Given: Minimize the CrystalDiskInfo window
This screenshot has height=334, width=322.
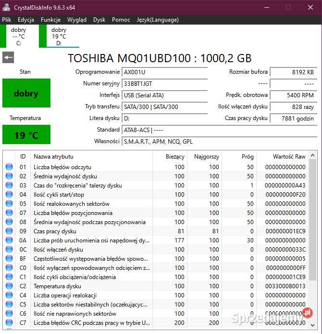Looking at the screenshot, I should [x=267, y=7].
